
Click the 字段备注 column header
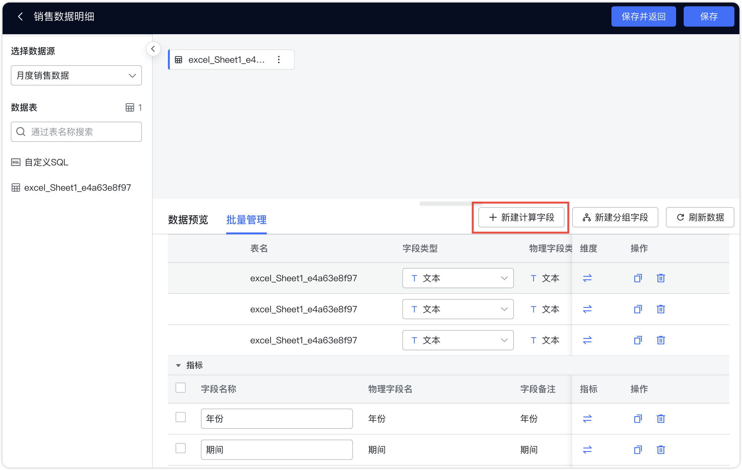[538, 389]
